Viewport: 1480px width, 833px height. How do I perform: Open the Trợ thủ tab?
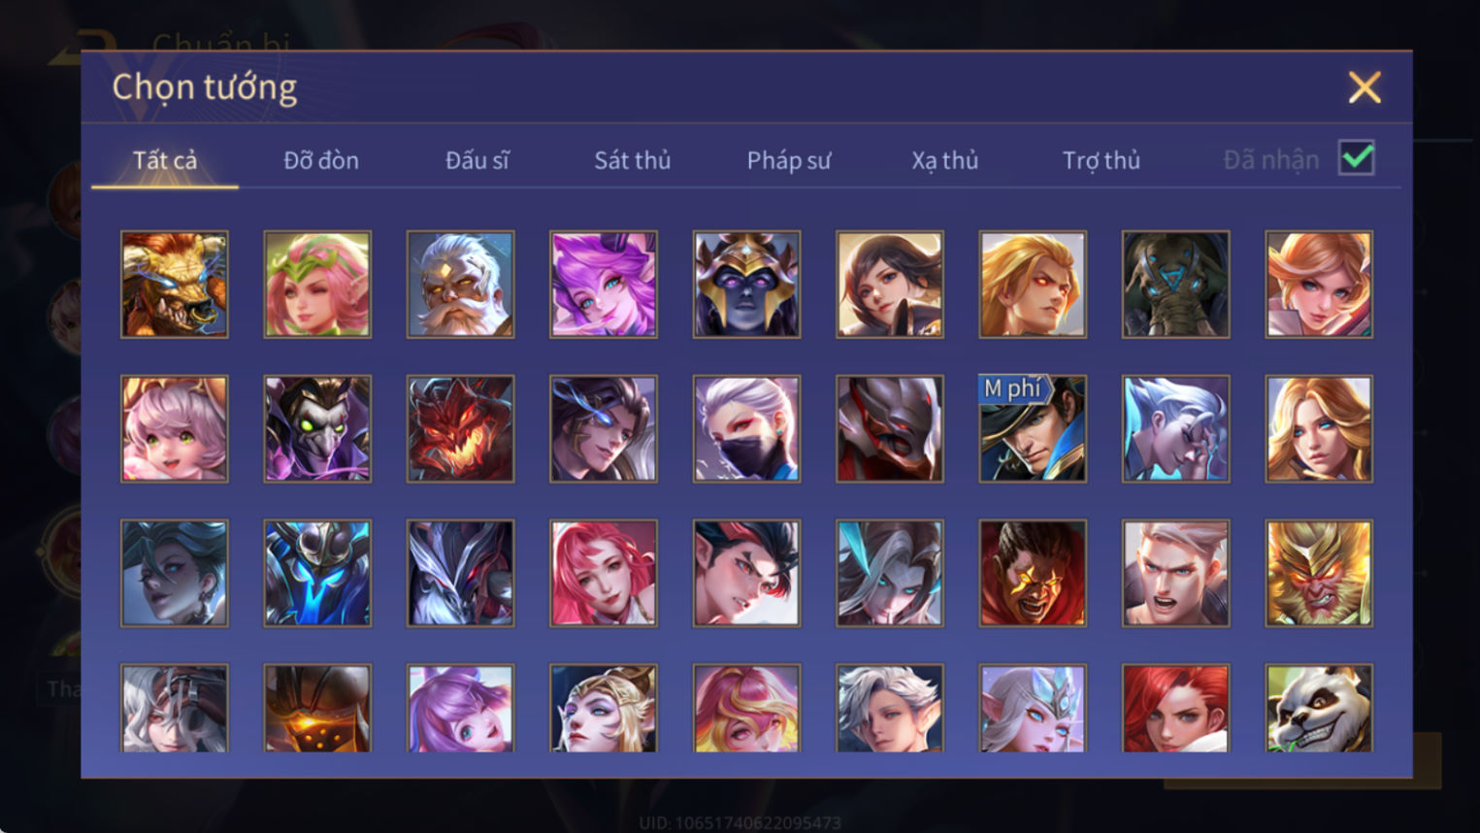click(x=1102, y=160)
